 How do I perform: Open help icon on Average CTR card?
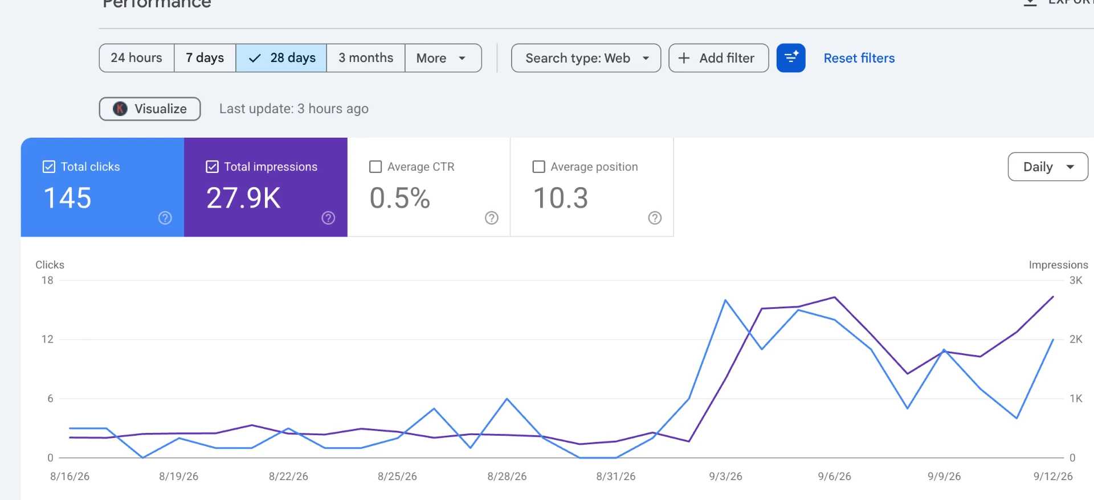pyautogui.click(x=492, y=218)
